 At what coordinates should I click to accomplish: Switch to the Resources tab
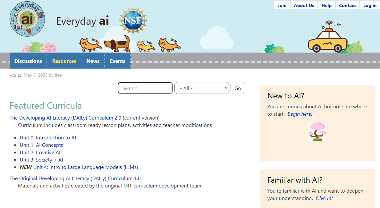(x=64, y=61)
